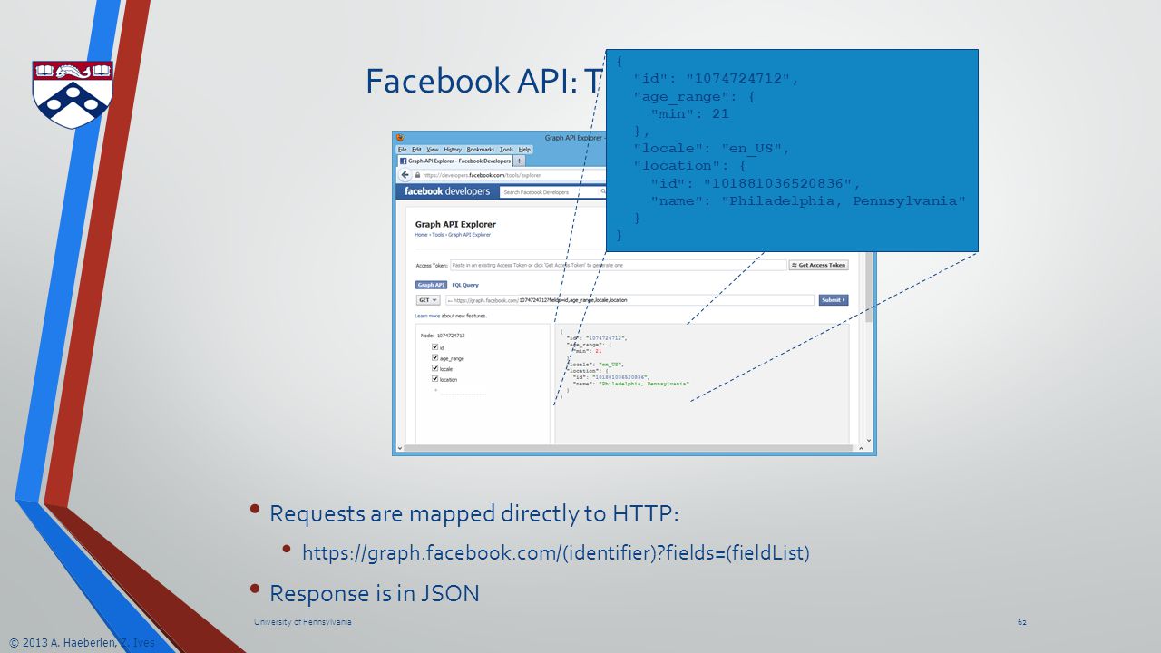Click the search magnifier in the Facebook Developers search
Viewport: 1161px width, 653px height.
tap(603, 191)
